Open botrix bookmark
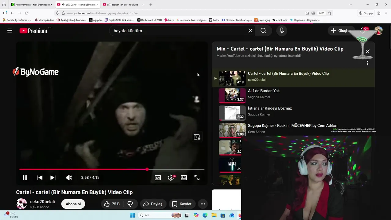391x220 pixels. pyautogui.click(x=214, y=20)
